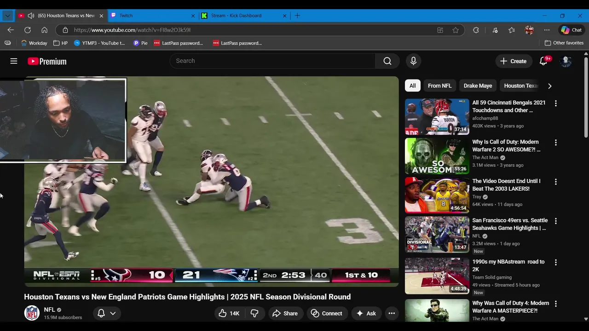This screenshot has width=589, height=331.
Task: Share the video
Action: (x=285, y=314)
